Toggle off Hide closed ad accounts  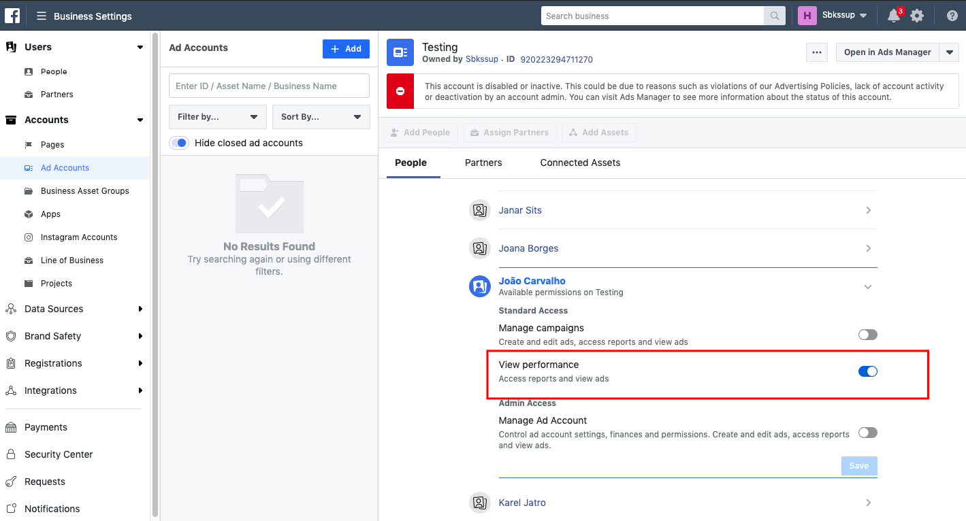click(x=178, y=143)
